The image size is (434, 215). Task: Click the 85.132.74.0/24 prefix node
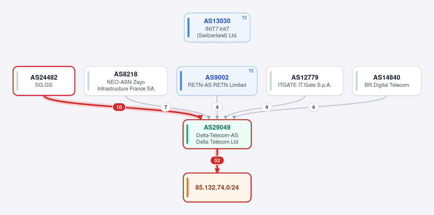[217, 187]
